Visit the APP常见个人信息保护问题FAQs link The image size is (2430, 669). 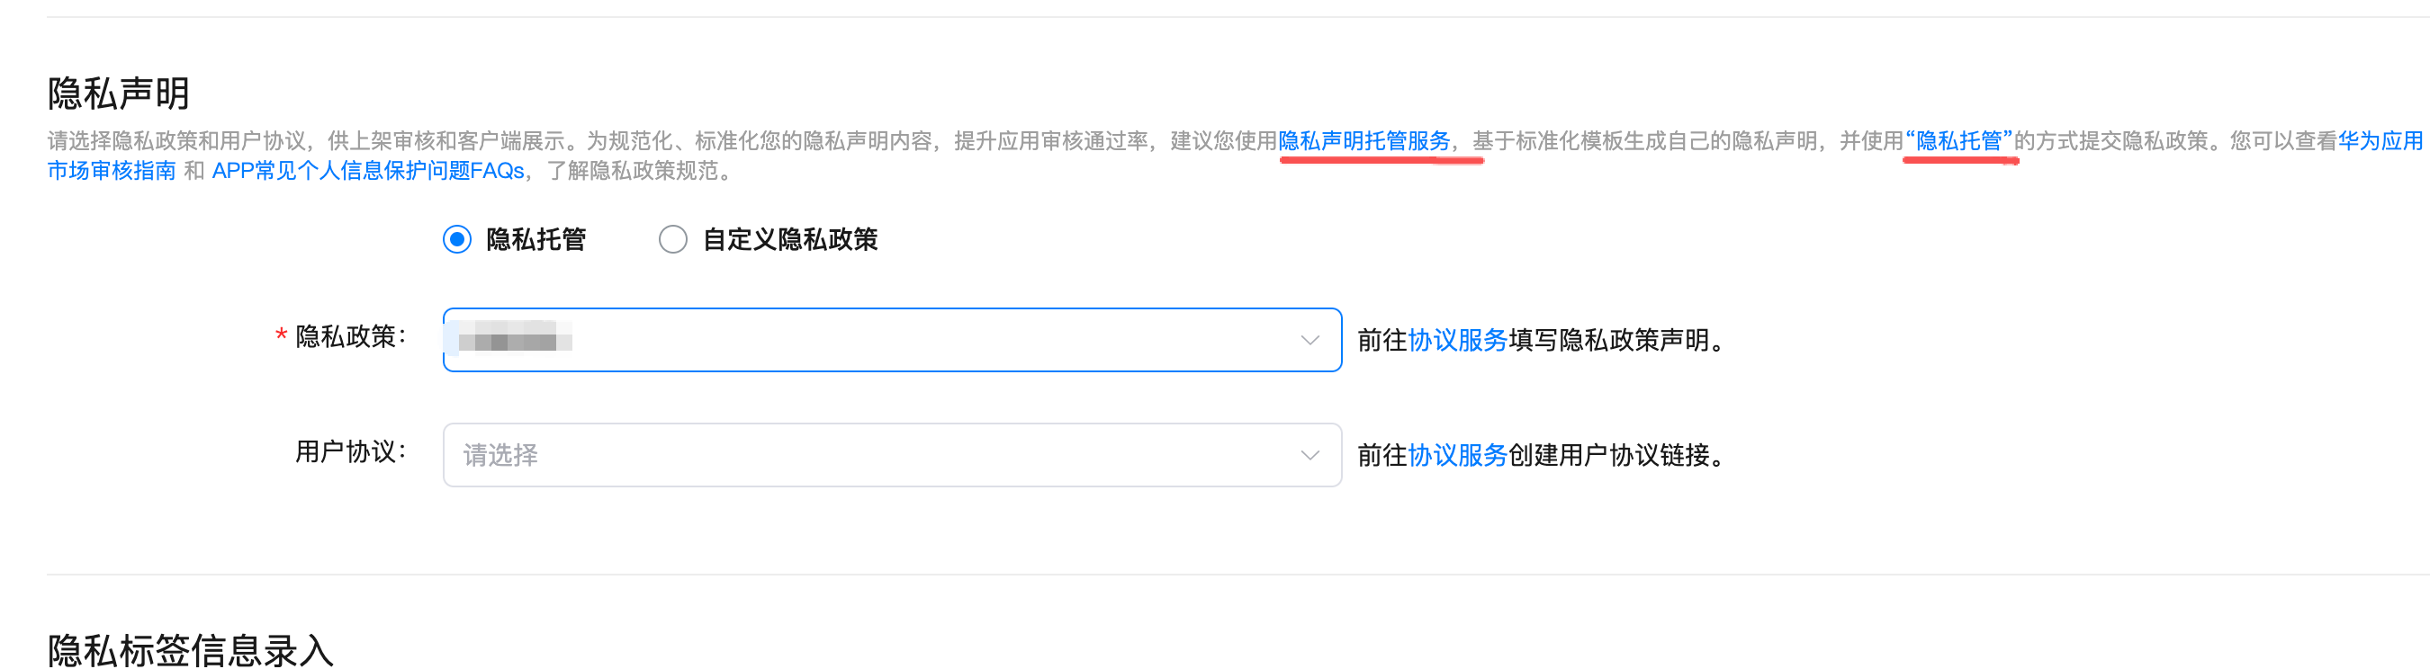pyautogui.click(x=368, y=171)
